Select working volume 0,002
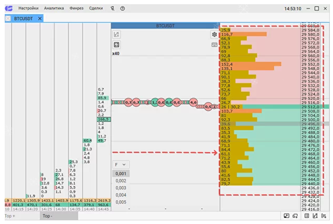Screen dimensions: 333x224 pyautogui.click(x=121, y=181)
